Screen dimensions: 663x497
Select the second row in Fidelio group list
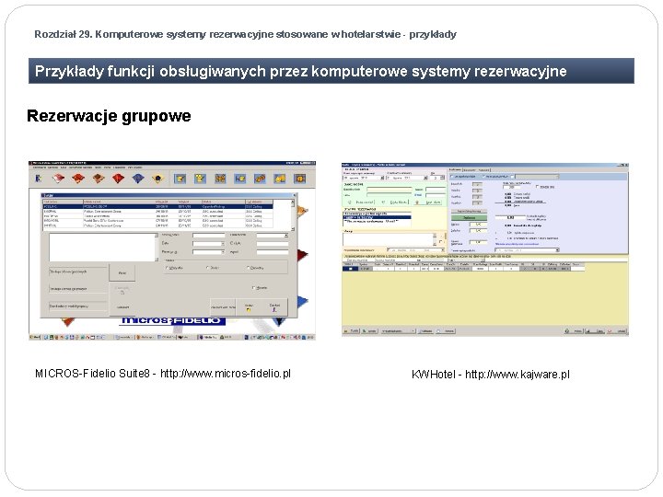[157, 212]
